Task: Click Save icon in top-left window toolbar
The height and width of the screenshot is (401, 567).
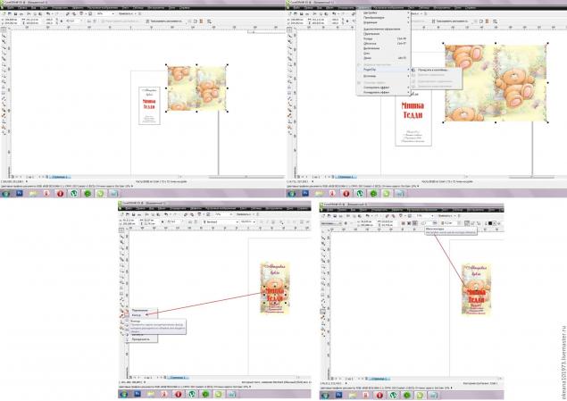Action: (15, 13)
